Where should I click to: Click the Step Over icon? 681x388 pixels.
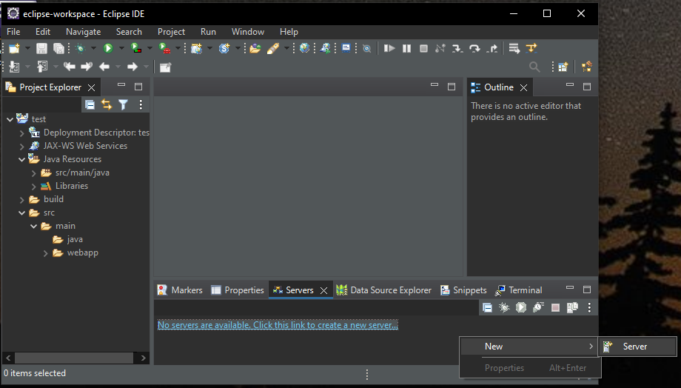point(474,48)
